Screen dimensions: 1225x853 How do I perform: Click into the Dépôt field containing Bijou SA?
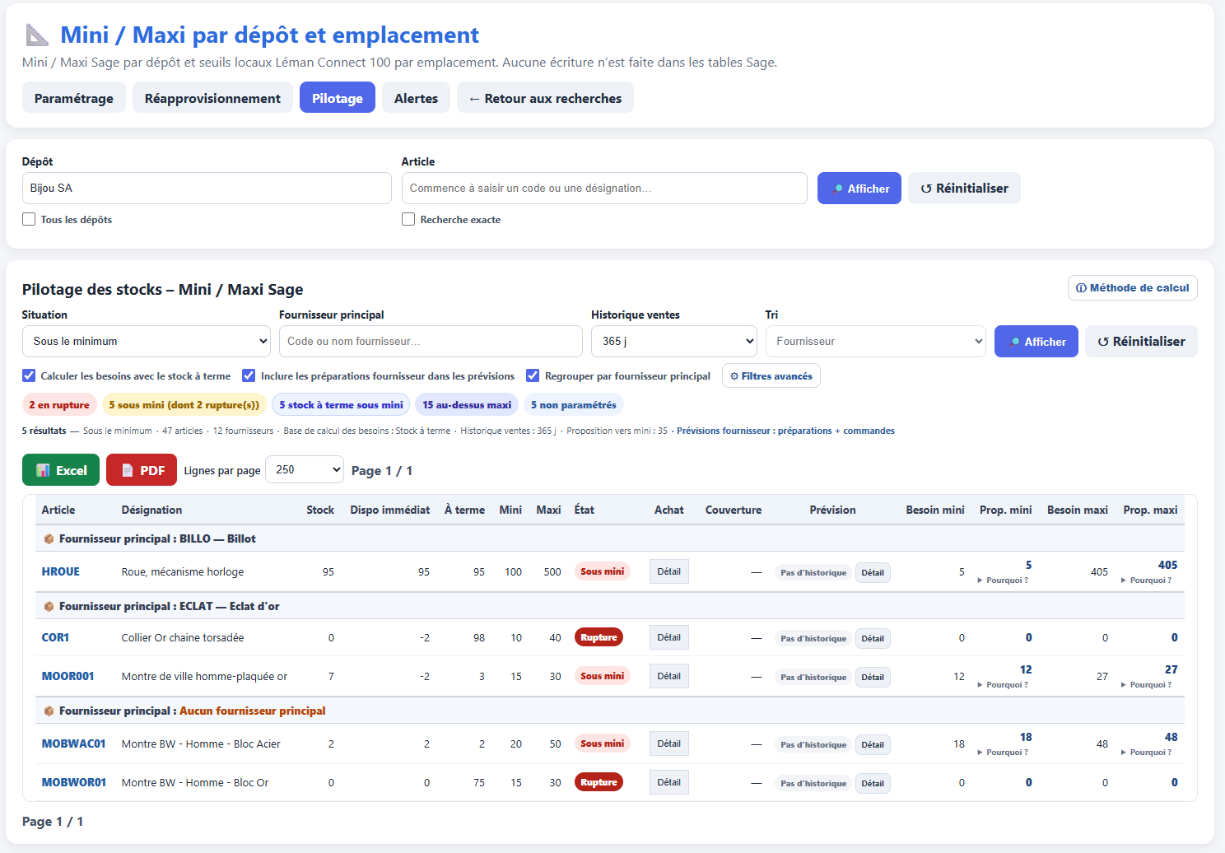[207, 188]
